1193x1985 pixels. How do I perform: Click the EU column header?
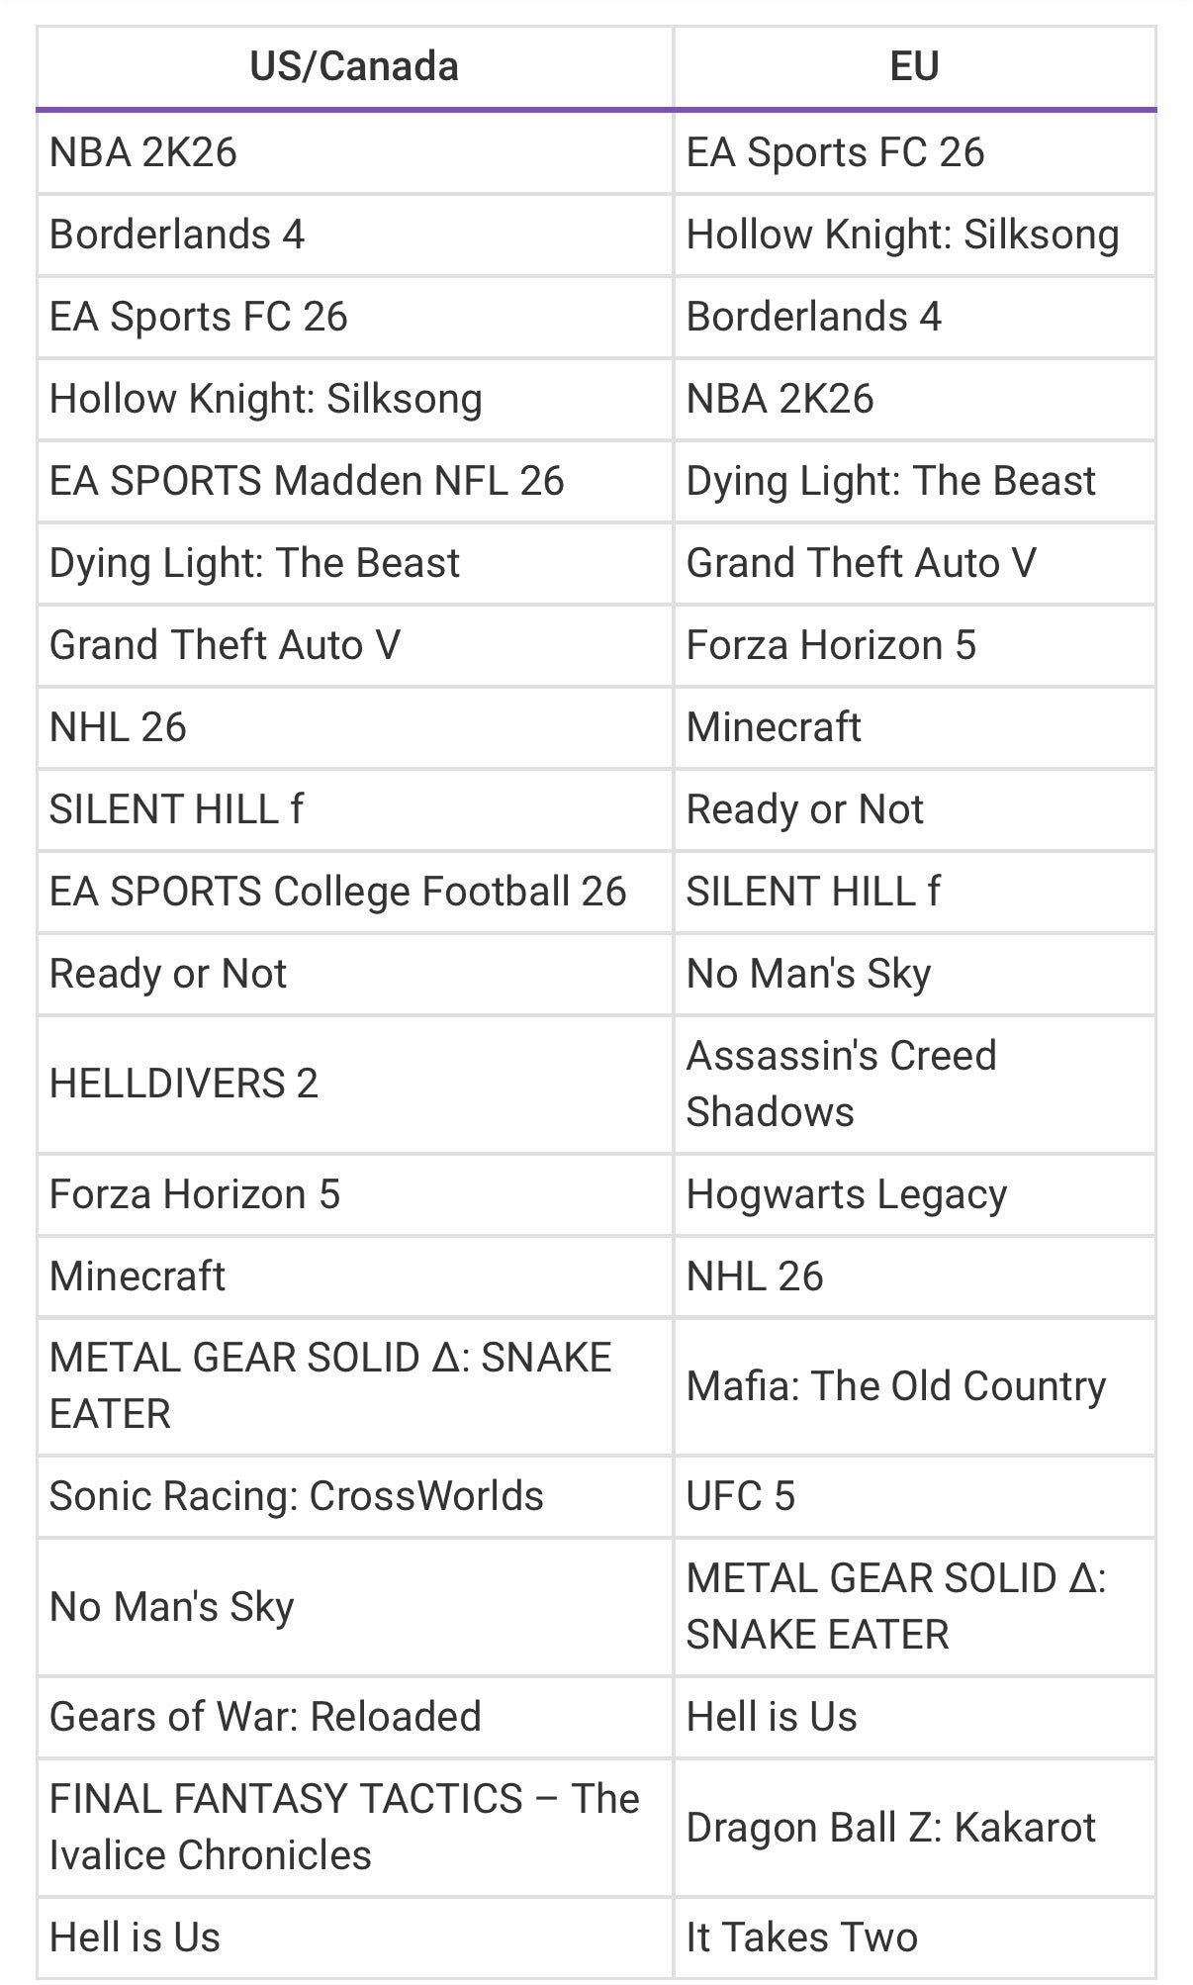pyautogui.click(x=914, y=67)
